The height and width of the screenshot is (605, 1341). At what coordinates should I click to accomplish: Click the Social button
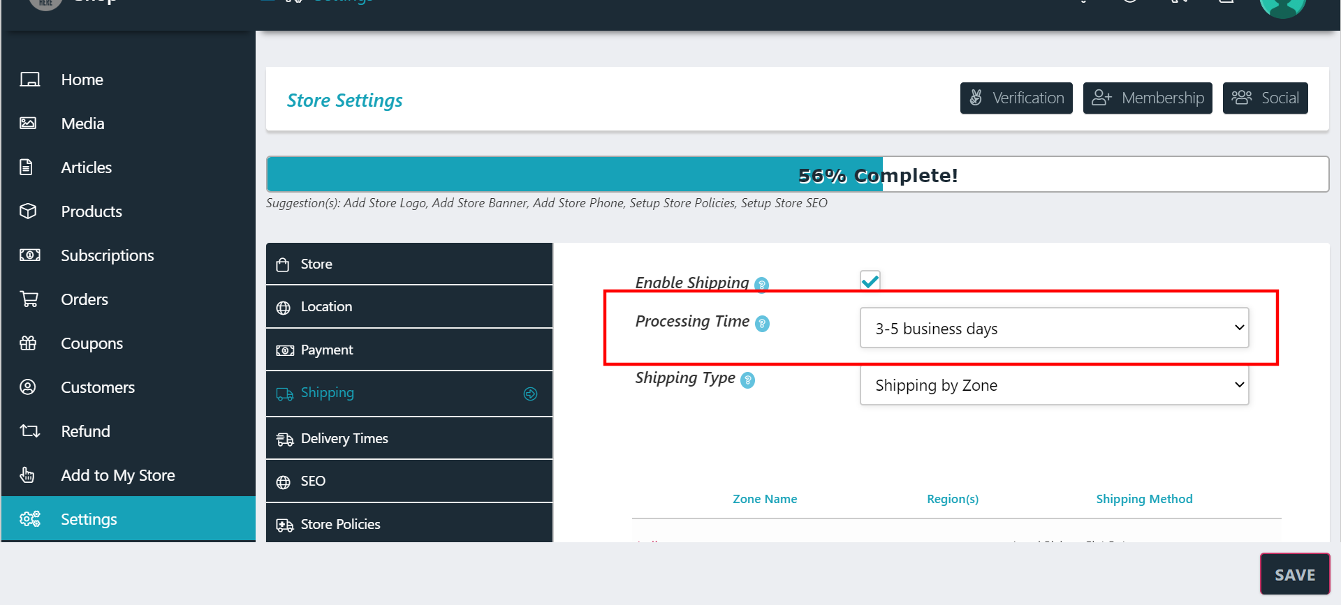click(x=1265, y=98)
